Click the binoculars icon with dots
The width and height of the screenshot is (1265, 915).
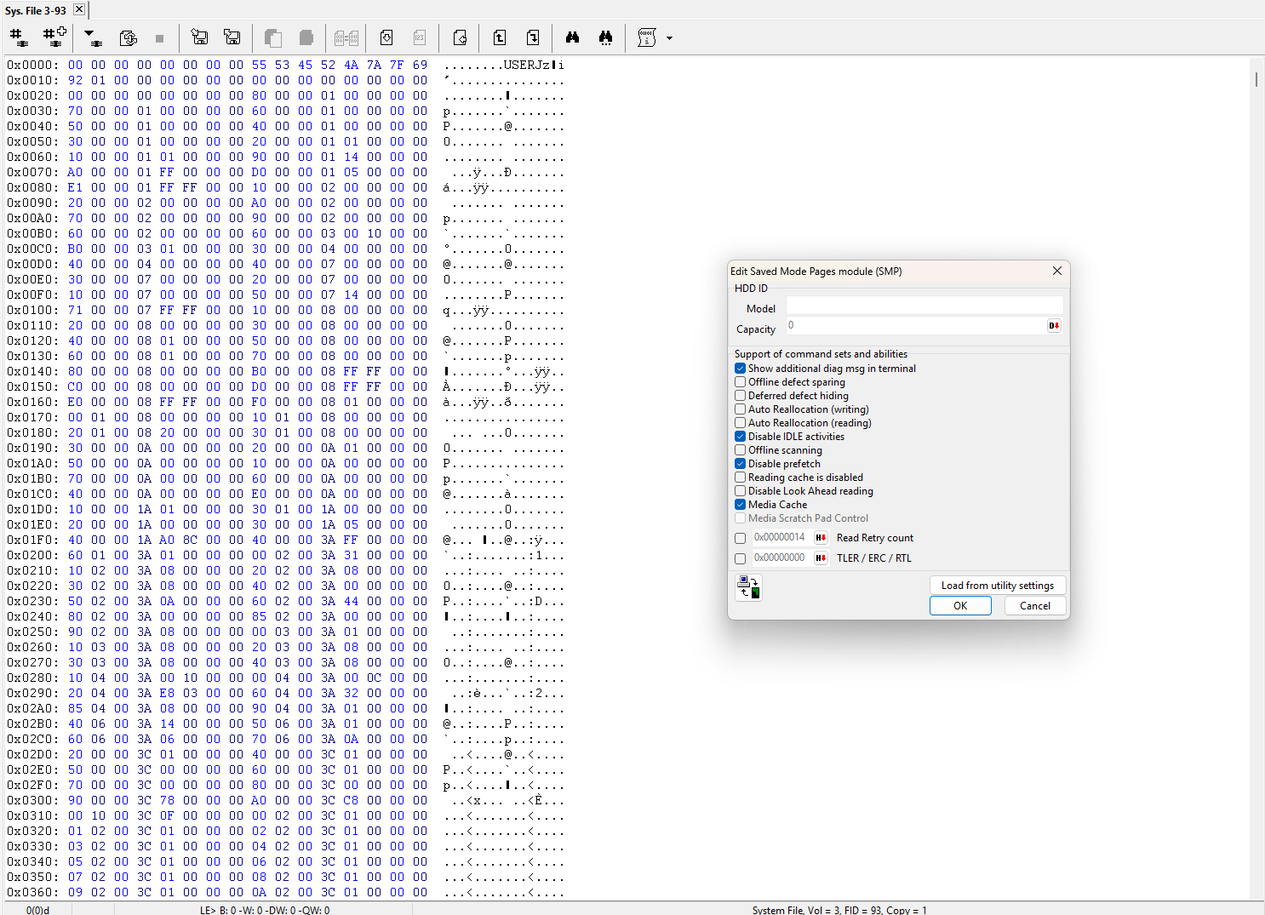coord(605,37)
